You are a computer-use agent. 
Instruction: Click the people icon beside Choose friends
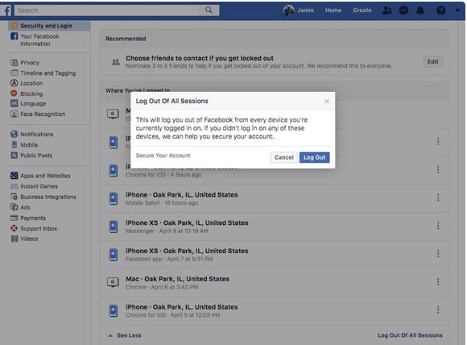pos(116,62)
